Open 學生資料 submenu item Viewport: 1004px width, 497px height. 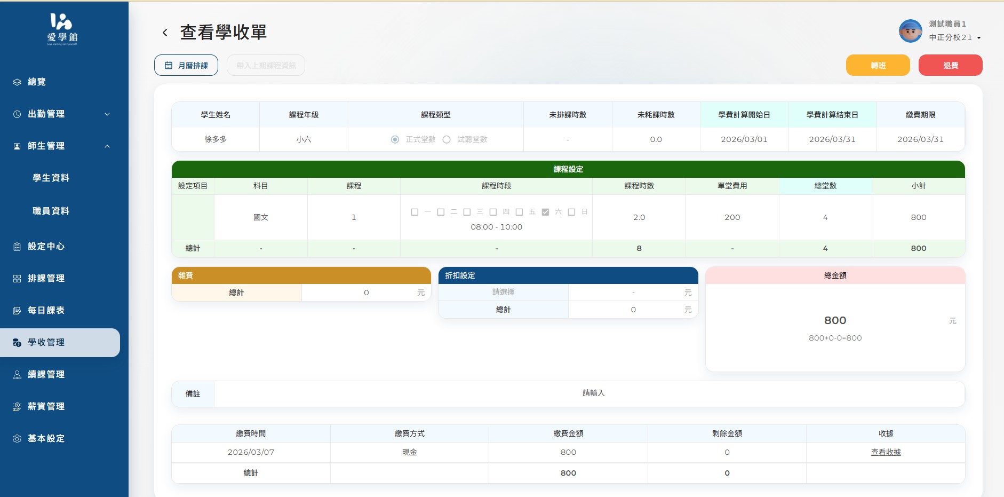51,178
